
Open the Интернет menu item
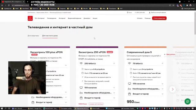pos(62,18)
